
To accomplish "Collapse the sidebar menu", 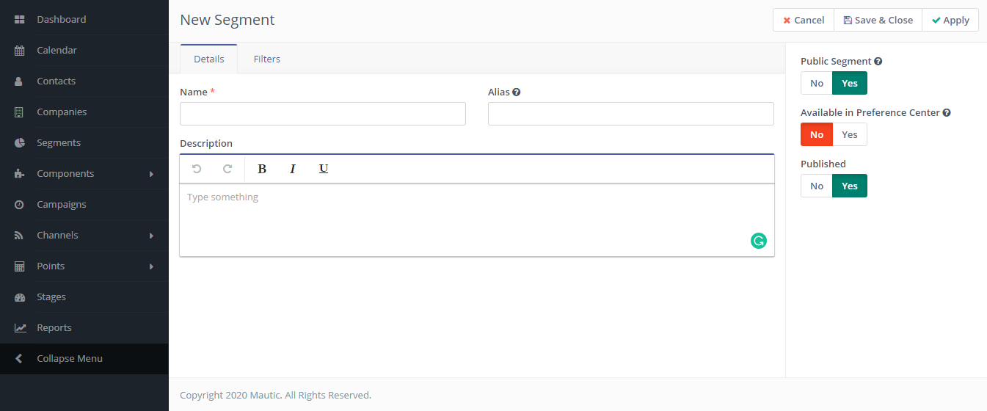I will (70, 359).
